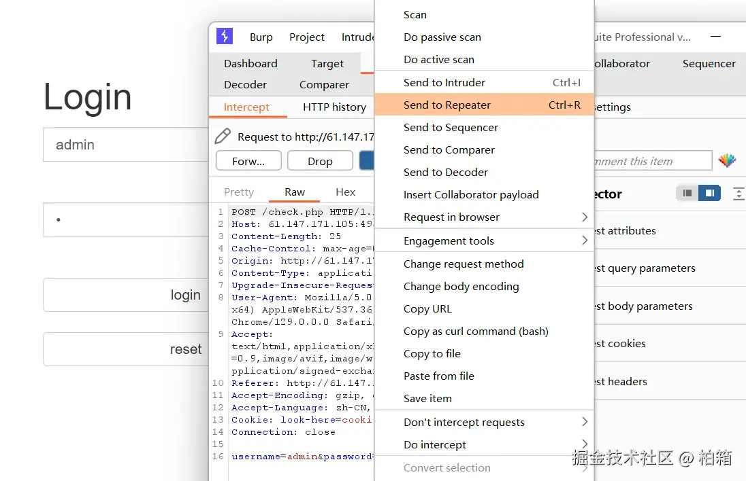746x481 pixels.
Task: Select the Intercept sub-tab
Action: coord(246,107)
